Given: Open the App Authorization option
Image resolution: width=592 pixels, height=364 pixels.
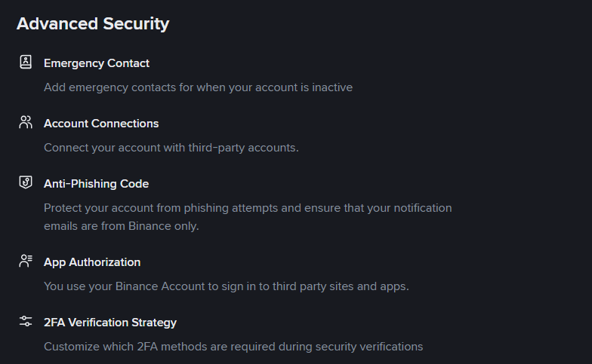Looking at the screenshot, I should [91, 262].
